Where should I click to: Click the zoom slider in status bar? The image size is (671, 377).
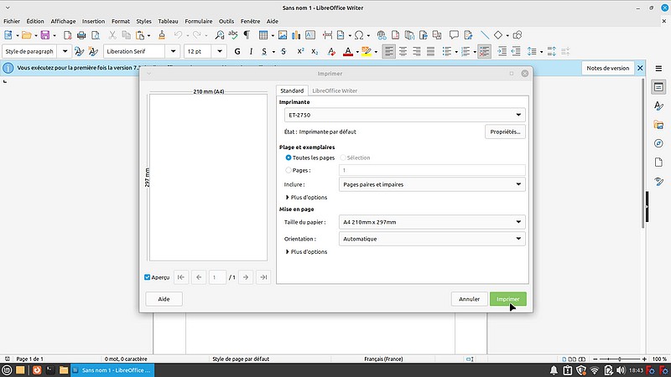click(620, 359)
